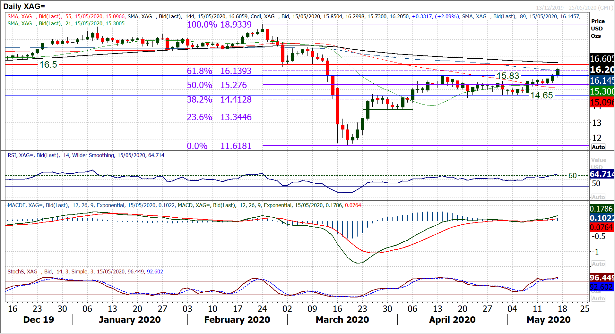Image resolution: width=615 pixels, height=334 pixels.
Task: Select the 61.8% 16.1393 Fibonacci label
Action: pyautogui.click(x=219, y=71)
